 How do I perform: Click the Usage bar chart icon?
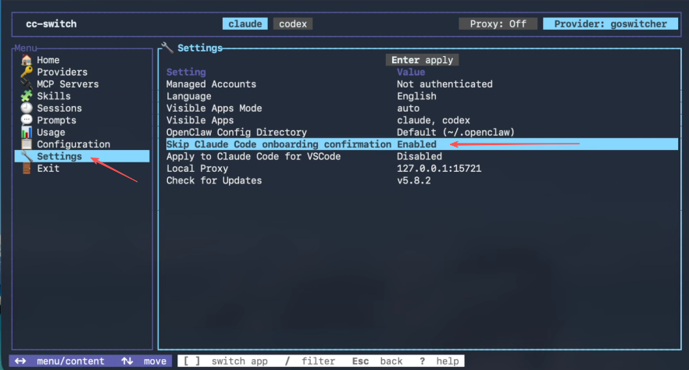coord(27,132)
